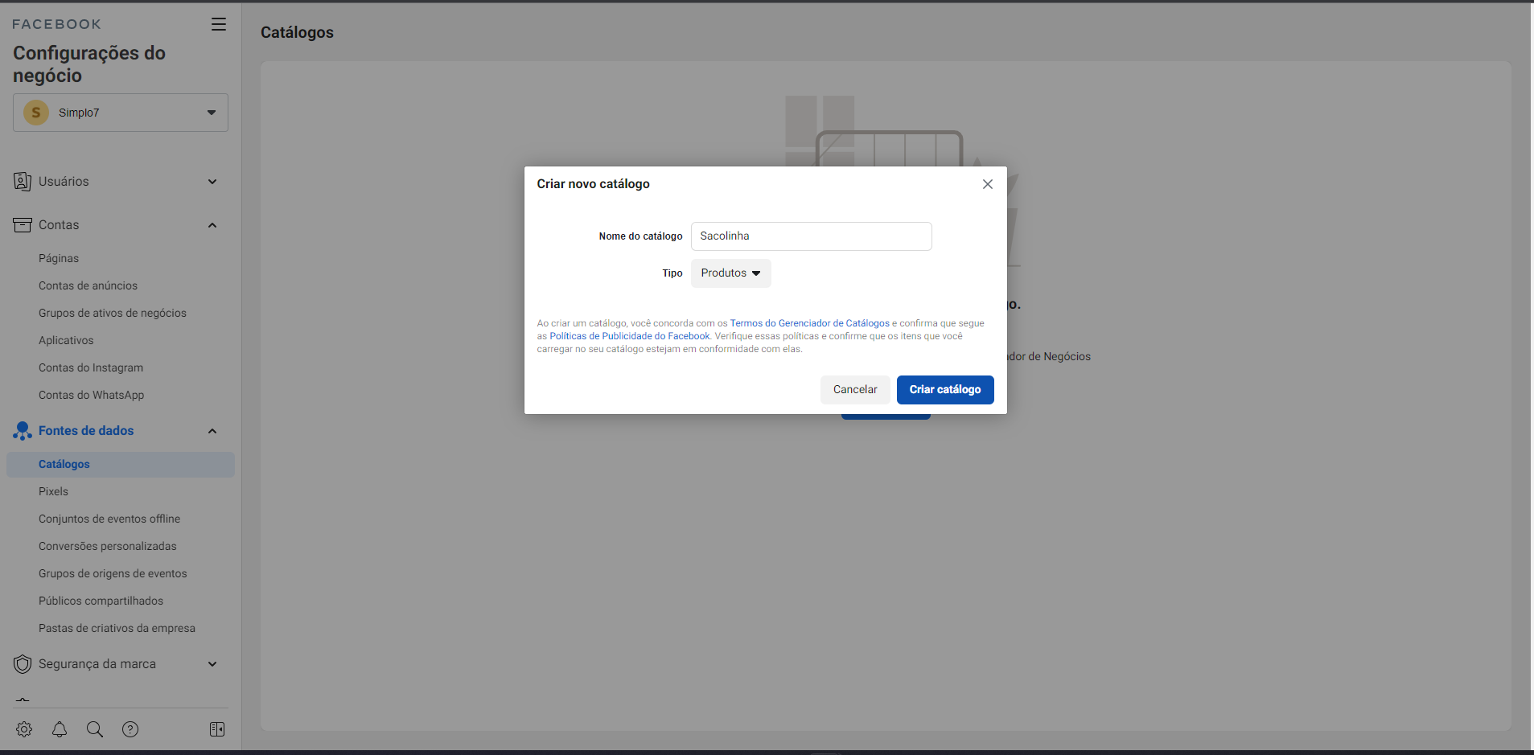Open Conjuntos de eventos offline
This screenshot has height=755, width=1534.
[x=109, y=519]
